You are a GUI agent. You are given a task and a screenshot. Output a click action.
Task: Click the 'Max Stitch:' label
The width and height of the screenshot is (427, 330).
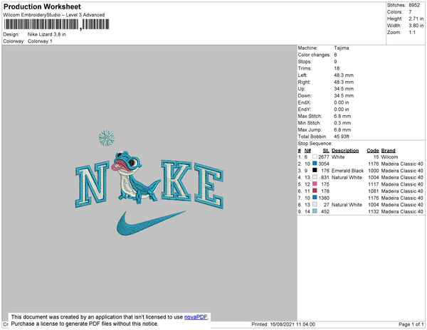310,116
